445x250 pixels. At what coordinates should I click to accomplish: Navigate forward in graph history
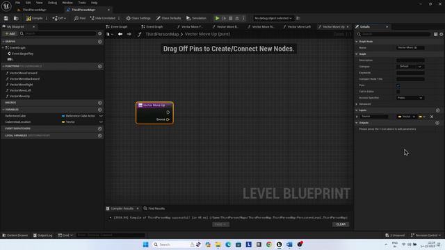click(x=129, y=34)
